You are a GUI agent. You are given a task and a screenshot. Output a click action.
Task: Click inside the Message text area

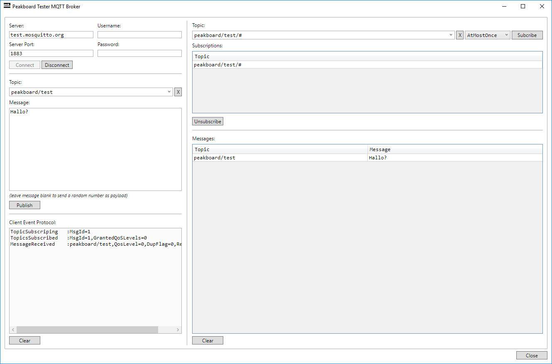[95, 149]
